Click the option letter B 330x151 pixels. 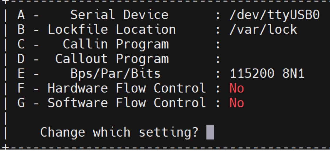[21, 30]
